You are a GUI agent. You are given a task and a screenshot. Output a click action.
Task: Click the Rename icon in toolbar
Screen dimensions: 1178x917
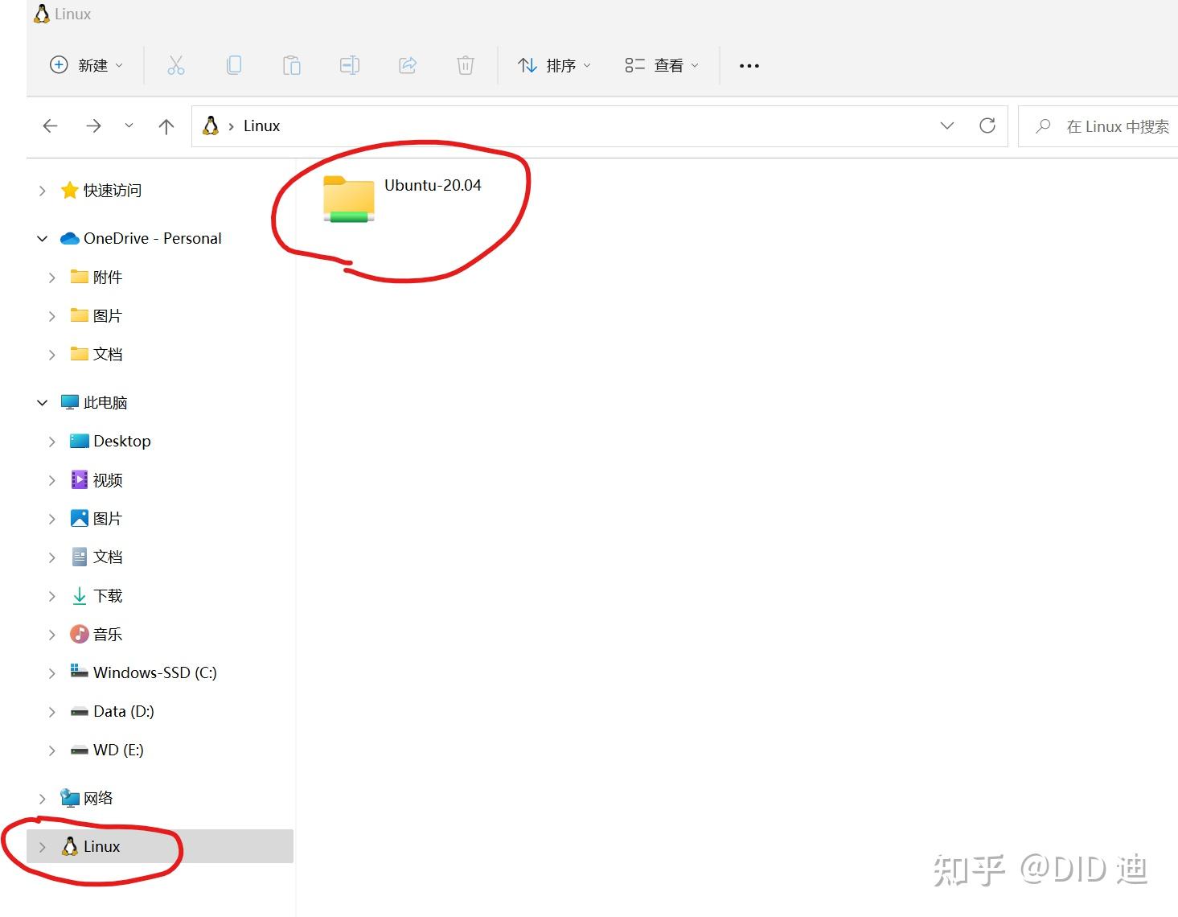pos(350,65)
